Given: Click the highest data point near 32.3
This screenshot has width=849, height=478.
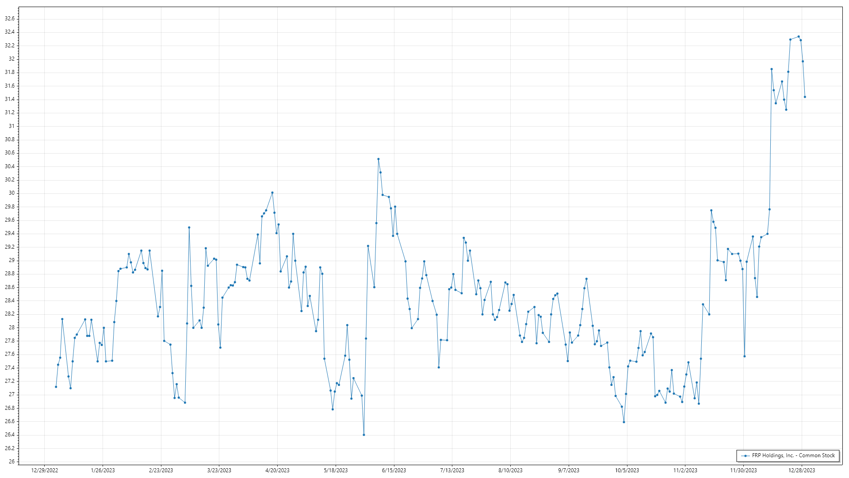Looking at the screenshot, I should [x=798, y=36].
